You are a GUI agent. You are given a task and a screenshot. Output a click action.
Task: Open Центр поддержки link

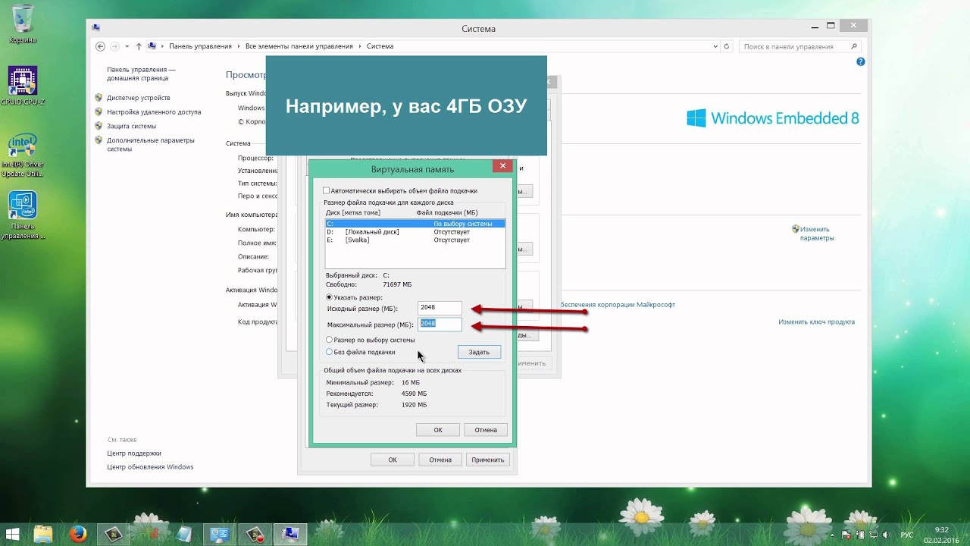tap(134, 453)
